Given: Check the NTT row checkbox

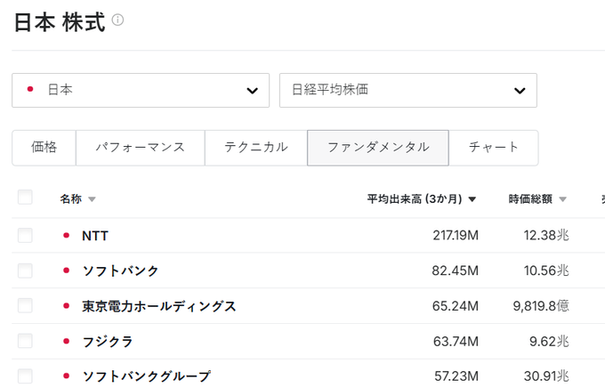Looking at the screenshot, I should (x=25, y=235).
